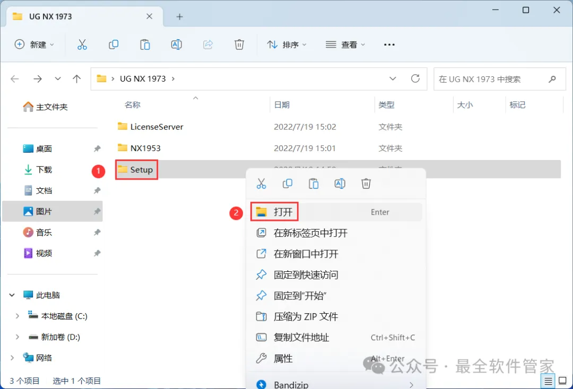
Task: Click the Paste icon in the toolbar
Action: 145,45
